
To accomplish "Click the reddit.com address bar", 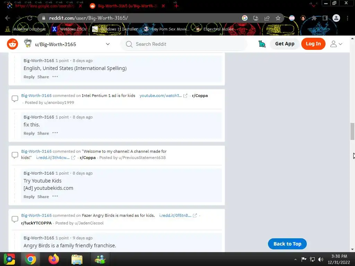I will 140,18.
